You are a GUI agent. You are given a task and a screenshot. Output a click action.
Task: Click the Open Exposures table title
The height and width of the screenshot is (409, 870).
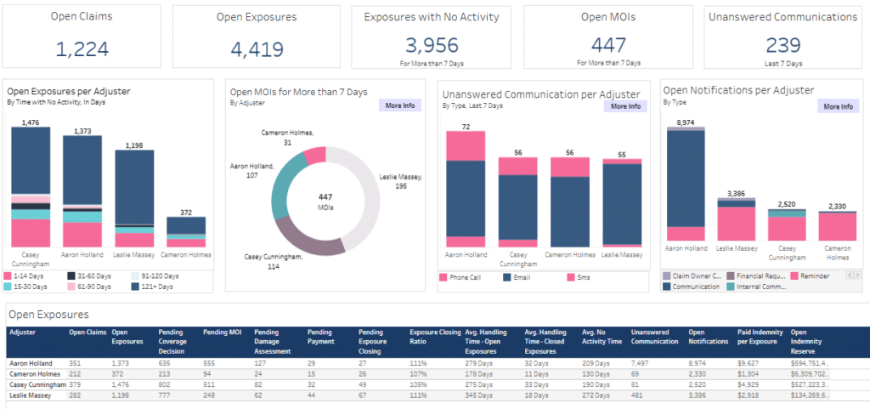48,315
